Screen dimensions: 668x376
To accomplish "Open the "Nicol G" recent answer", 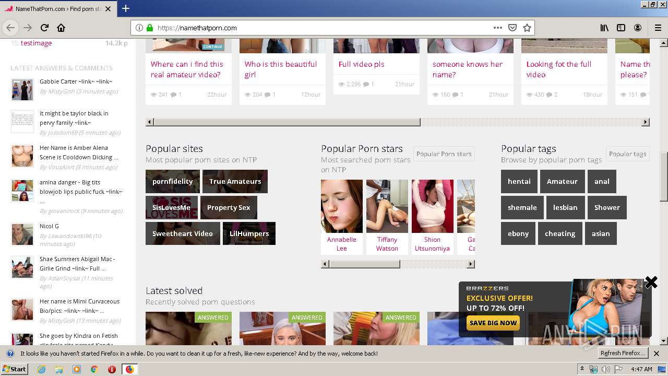I will point(49,226).
